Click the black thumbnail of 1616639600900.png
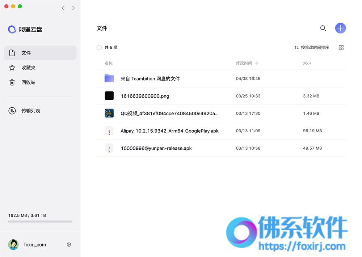This screenshot has width=362, height=257. [x=109, y=96]
